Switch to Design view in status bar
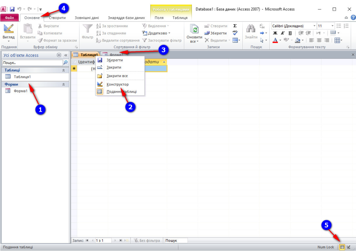This screenshot has height=251, width=356. (x=348, y=247)
